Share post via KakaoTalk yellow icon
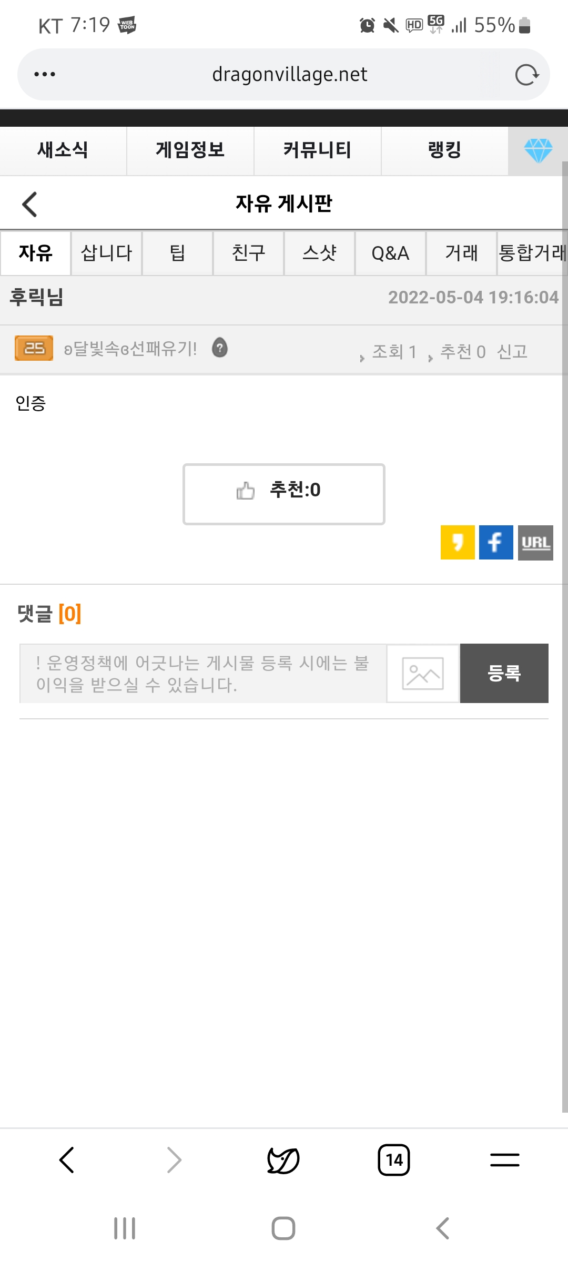Image resolution: width=568 pixels, height=1262 pixels. pos(458,542)
